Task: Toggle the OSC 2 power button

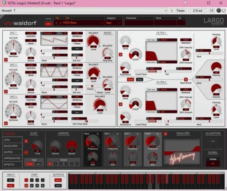Action: [x=6, y=92]
